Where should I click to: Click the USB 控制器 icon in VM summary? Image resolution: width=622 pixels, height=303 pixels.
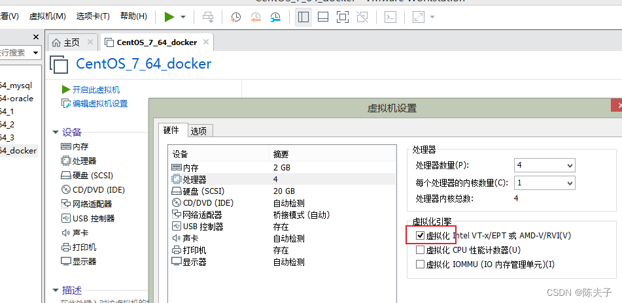[x=66, y=218]
